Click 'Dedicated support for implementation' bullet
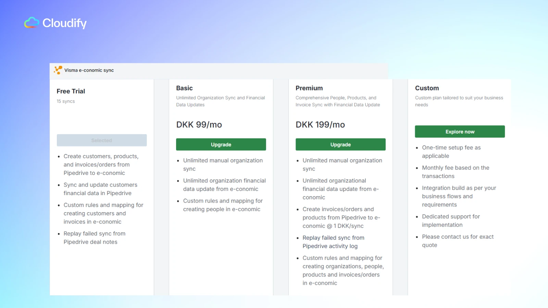The image size is (548, 308). pyautogui.click(x=451, y=220)
